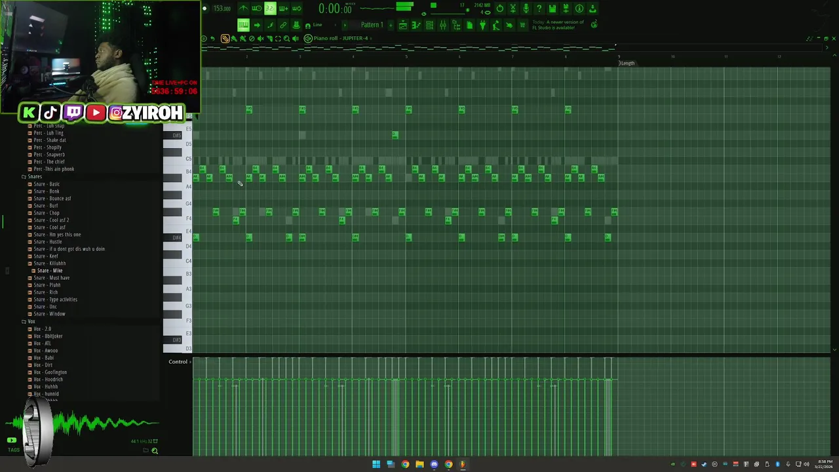
Task: Select Vox - Hoodrich sample
Action: [48, 380]
